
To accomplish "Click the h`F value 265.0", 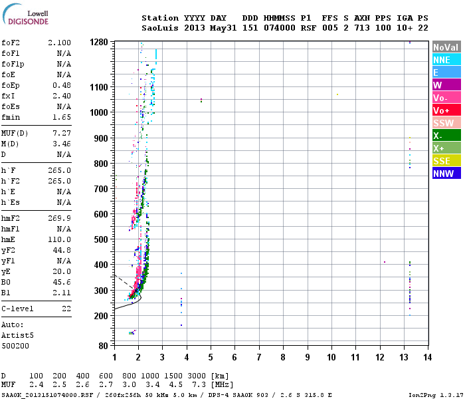I will point(59,171).
